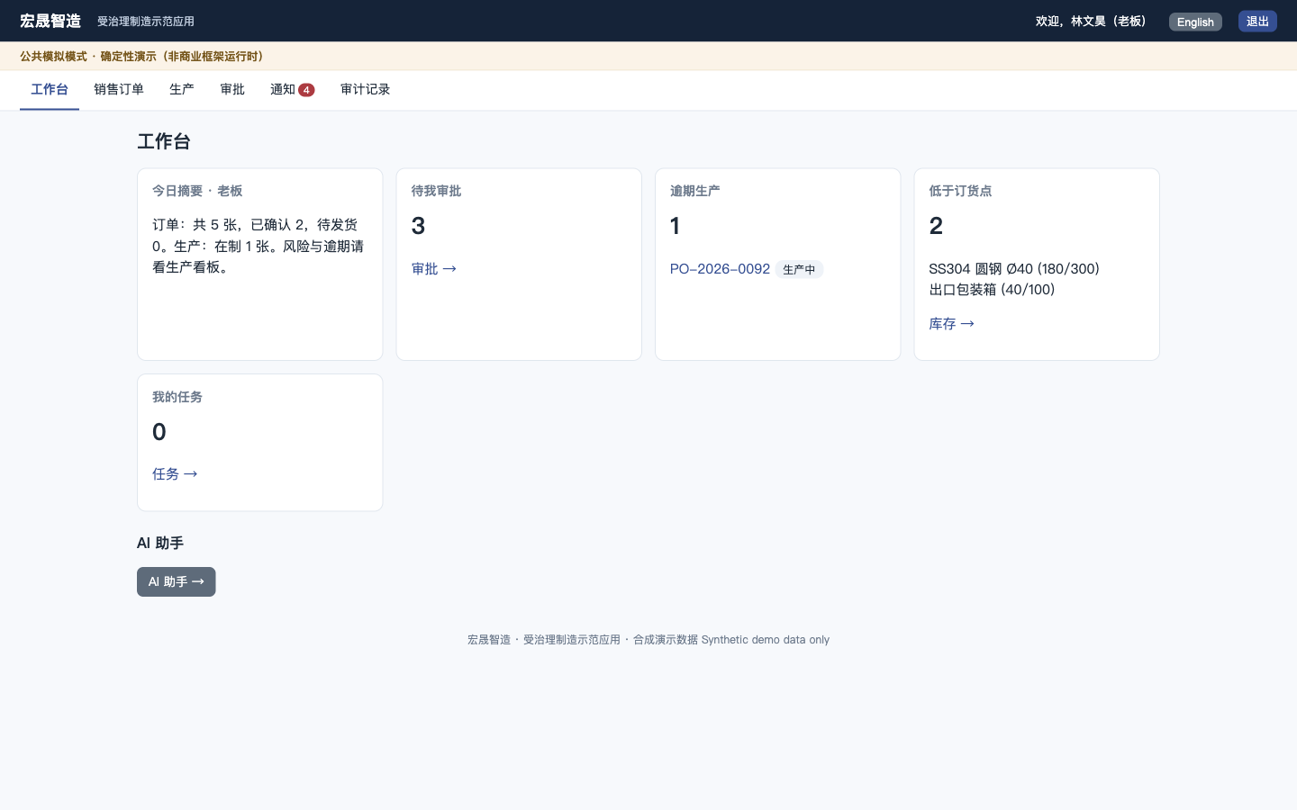Go to the 生产 tab
Image resolution: width=1297 pixels, height=810 pixels.
182,90
